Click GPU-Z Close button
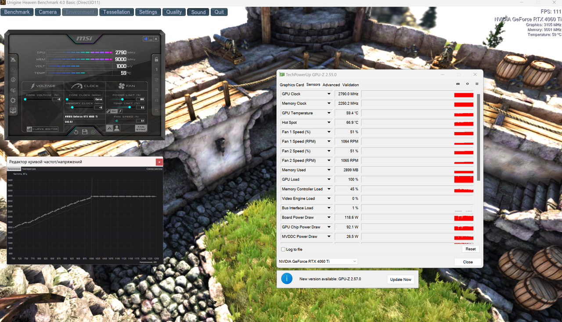The height and width of the screenshot is (322, 562). [468, 262]
